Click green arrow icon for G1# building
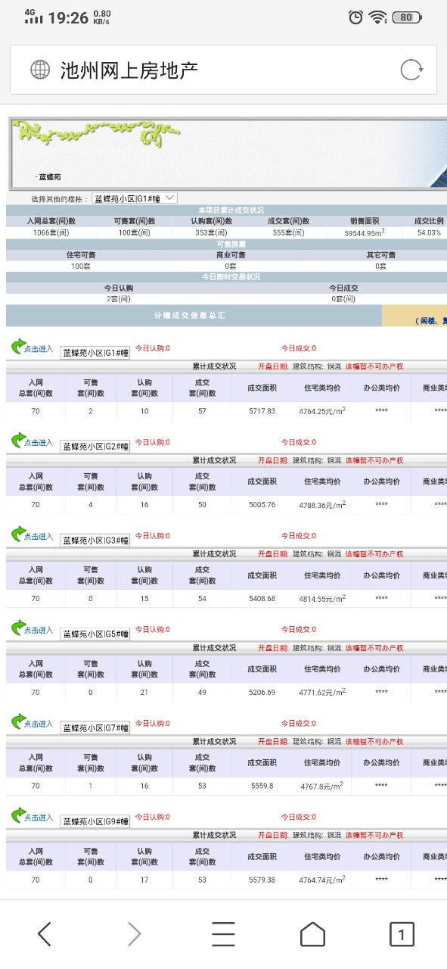Image resolution: width=447 pixels, height=969 pixels. click(18, 347)
